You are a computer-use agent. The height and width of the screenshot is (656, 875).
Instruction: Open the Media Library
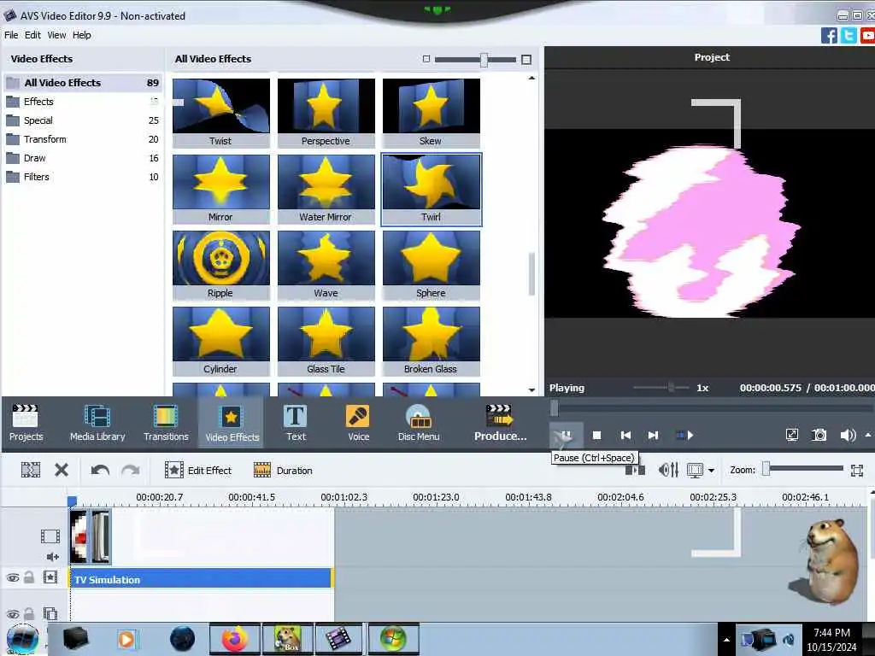click(x=97, y=422)
